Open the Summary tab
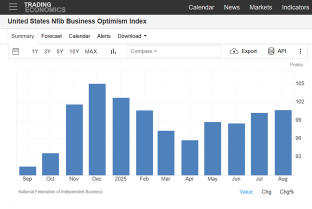The width and height of the screenshot is (312, 209). point(22,36)
